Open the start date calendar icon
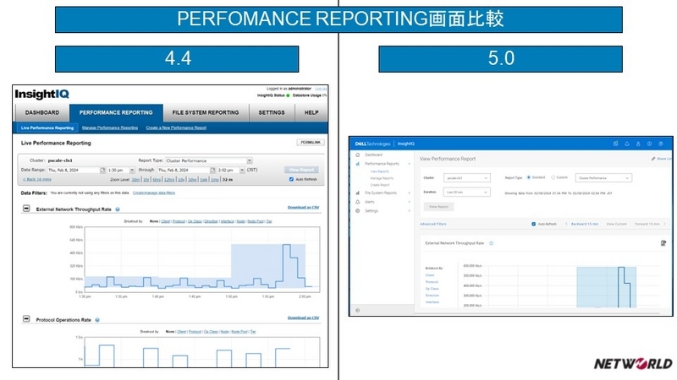The height and width of the screenshot is (380, 677). click(x=102, y=171)
